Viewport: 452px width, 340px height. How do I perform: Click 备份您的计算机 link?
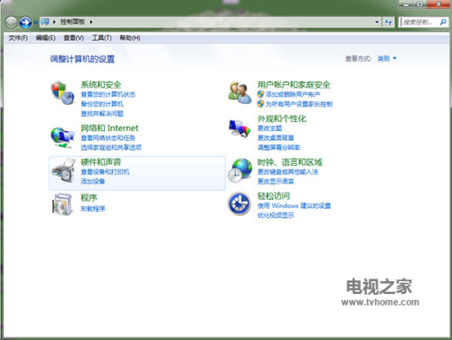(102, 104)
